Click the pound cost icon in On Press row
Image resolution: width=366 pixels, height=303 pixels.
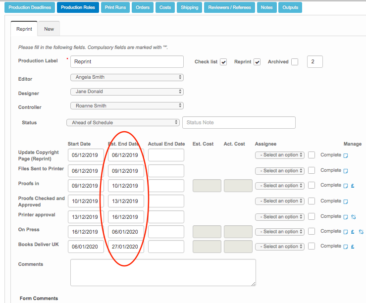(353, 232)
